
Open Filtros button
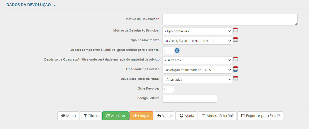91,116
